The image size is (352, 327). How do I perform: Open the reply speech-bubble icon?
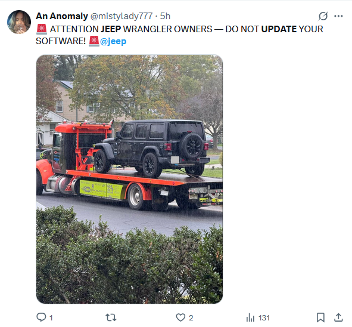coord(41,317)
